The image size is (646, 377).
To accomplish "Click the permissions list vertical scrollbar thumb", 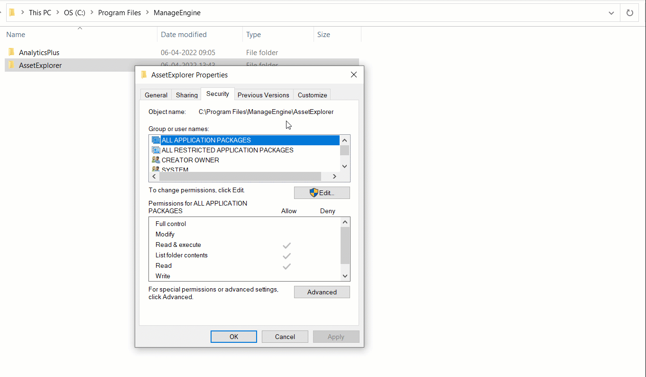I will point(345,245).
